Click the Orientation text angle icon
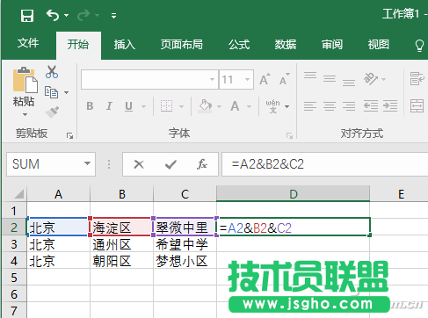This screenshot has width=428, height=318. (371, 78)
